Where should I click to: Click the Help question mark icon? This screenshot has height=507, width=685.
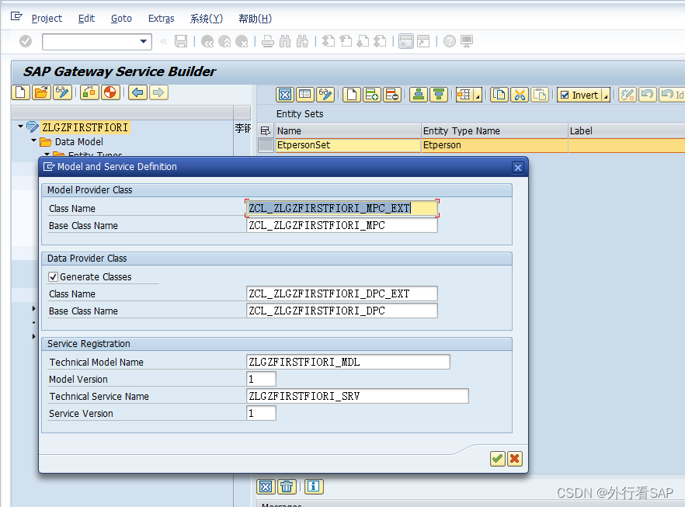(x=450, y=41)
